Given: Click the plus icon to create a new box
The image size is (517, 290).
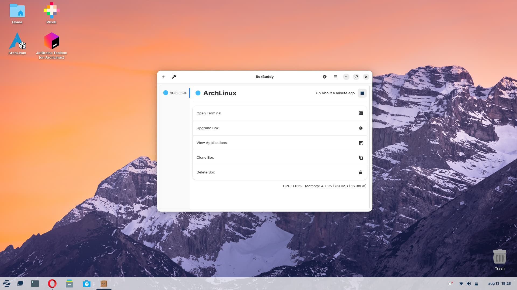Looking at the screenshot, I should click(x=163, y=77).
